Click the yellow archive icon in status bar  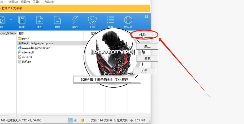point(82,120)
